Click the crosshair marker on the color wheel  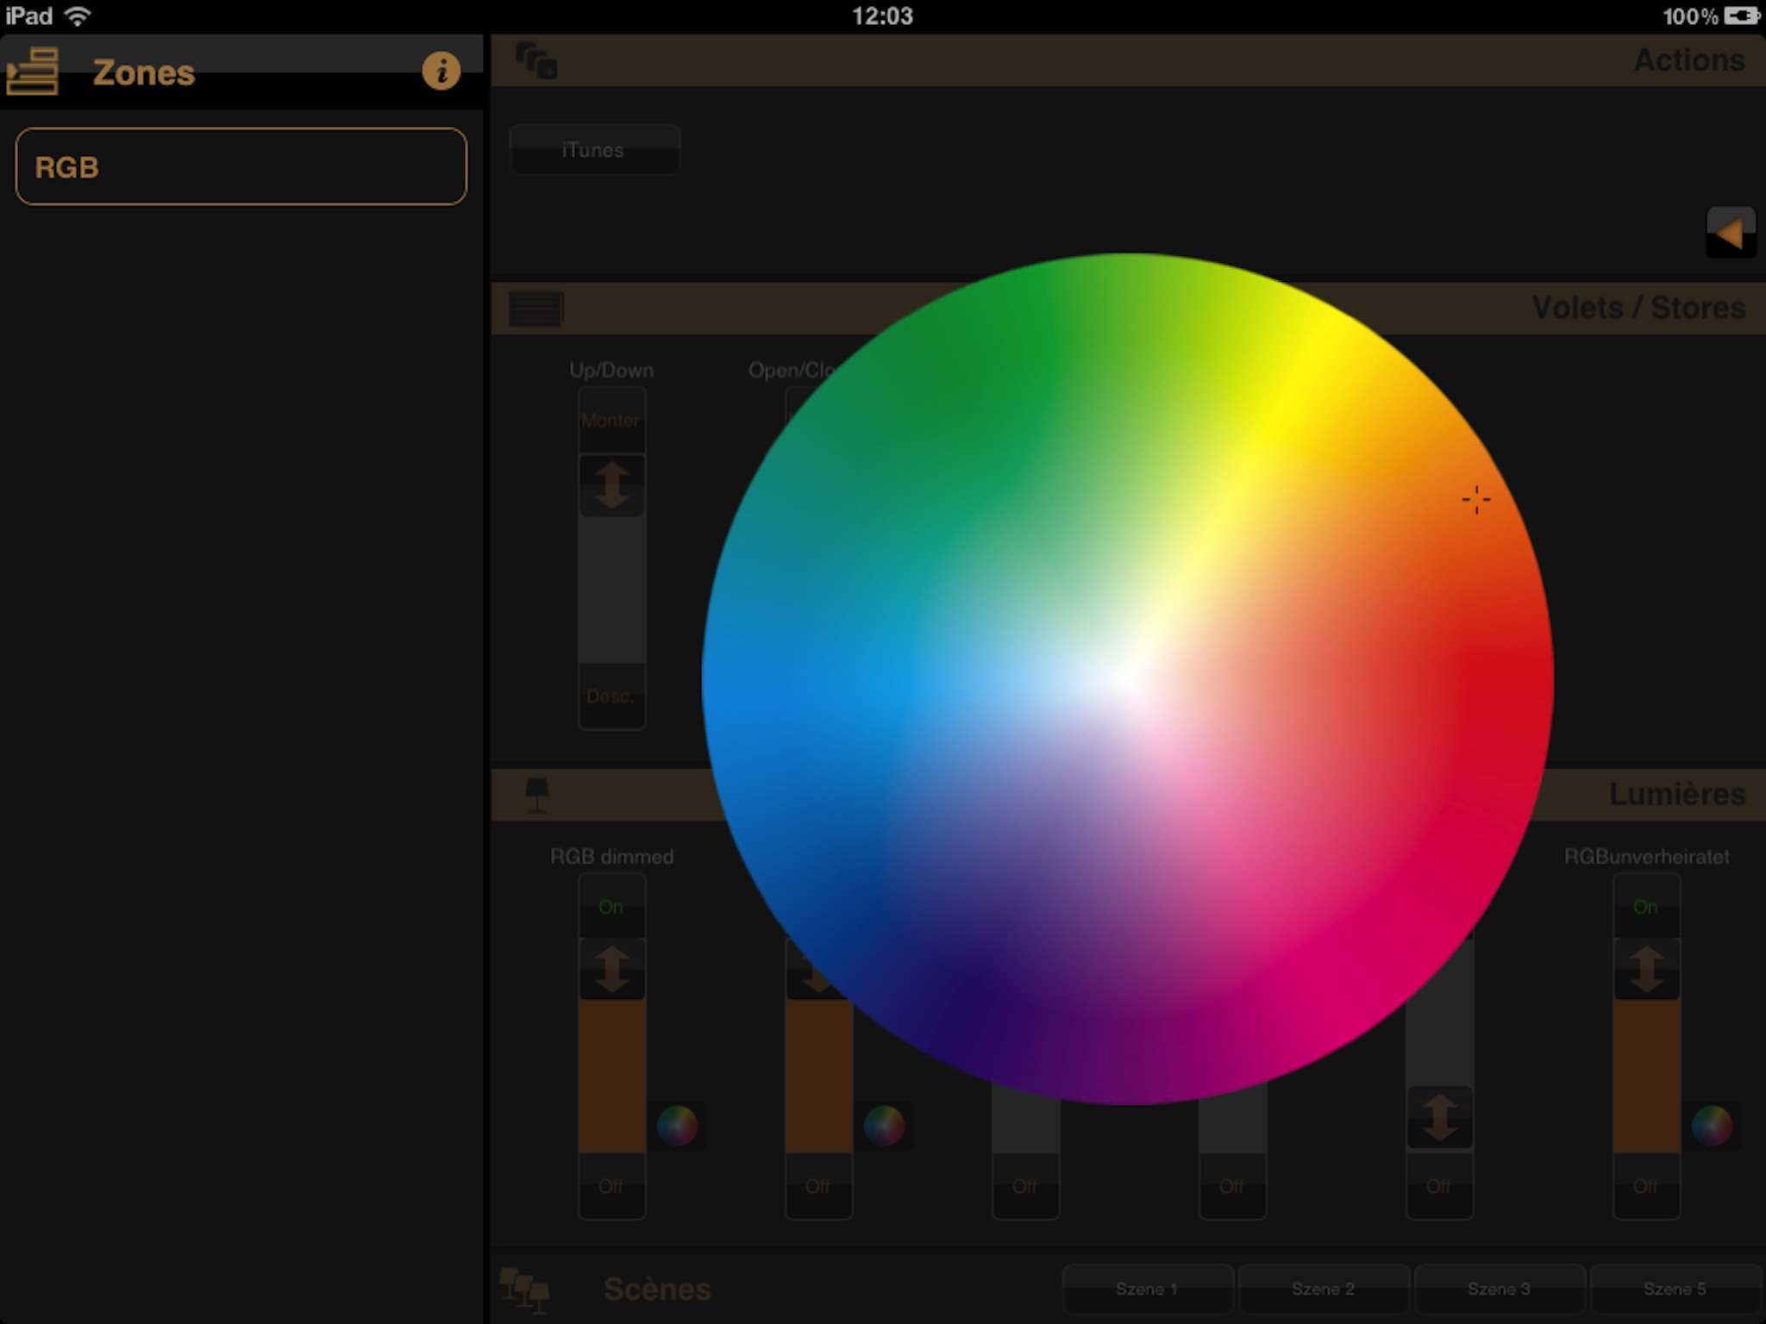pyautogui.click(x=1476, y=499)
